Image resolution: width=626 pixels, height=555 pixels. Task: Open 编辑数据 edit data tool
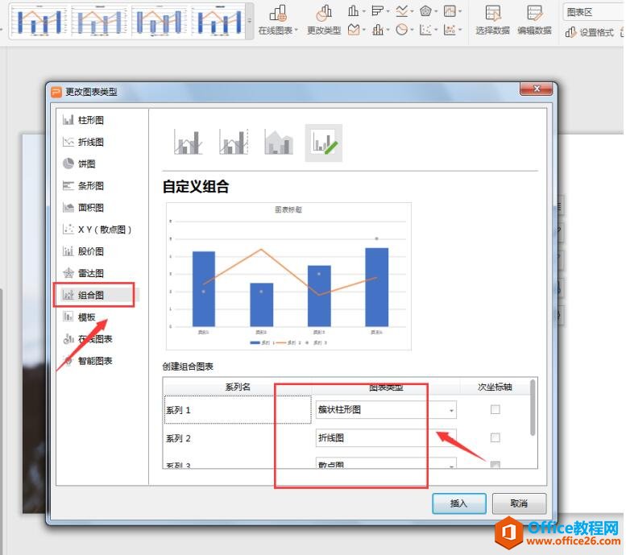point(535,19)
